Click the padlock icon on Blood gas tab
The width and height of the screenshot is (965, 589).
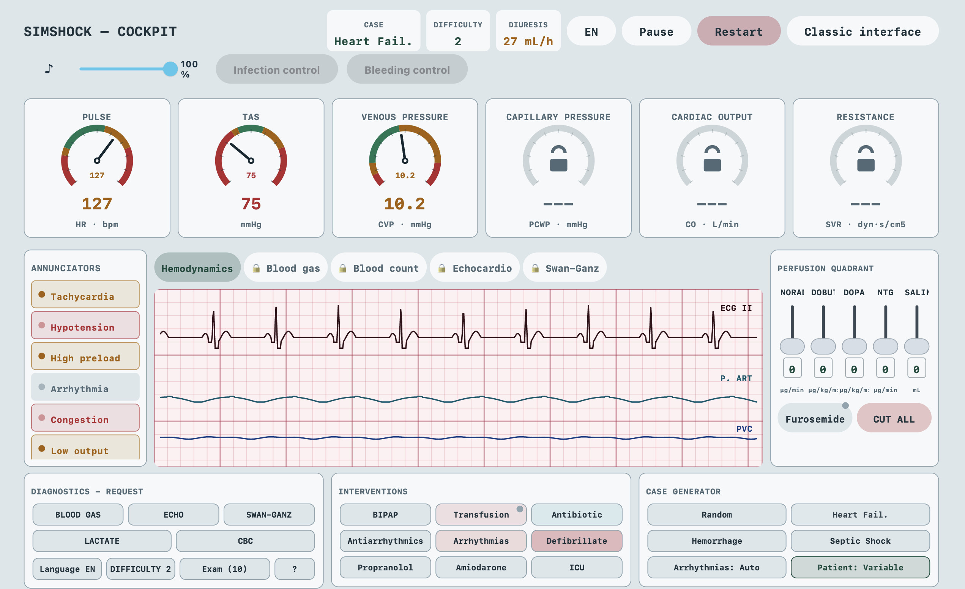(x=256, y=268)
